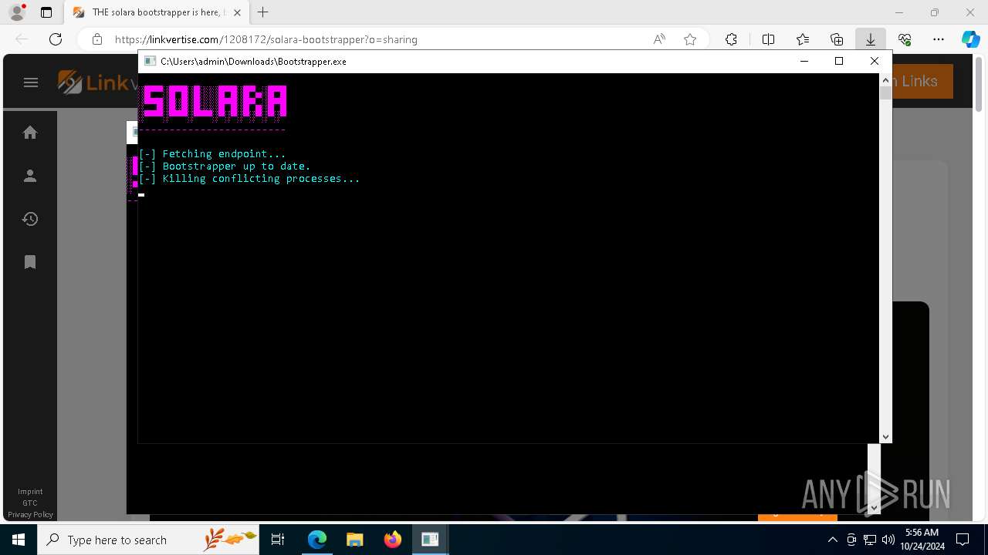988x555 pixels.
Task: Open the Linkvertise profile sidebar icon
Action: (30, 176)
